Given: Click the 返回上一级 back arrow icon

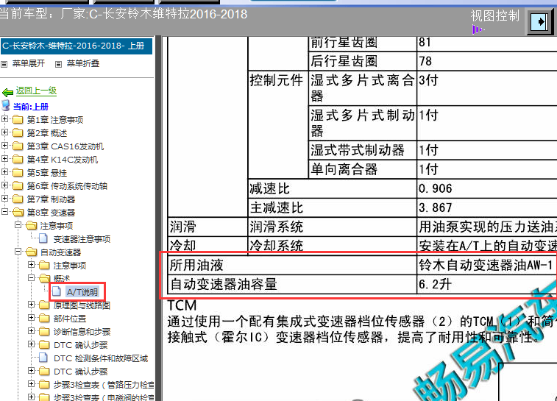Looking at the screenshot, I should point(7,93).
